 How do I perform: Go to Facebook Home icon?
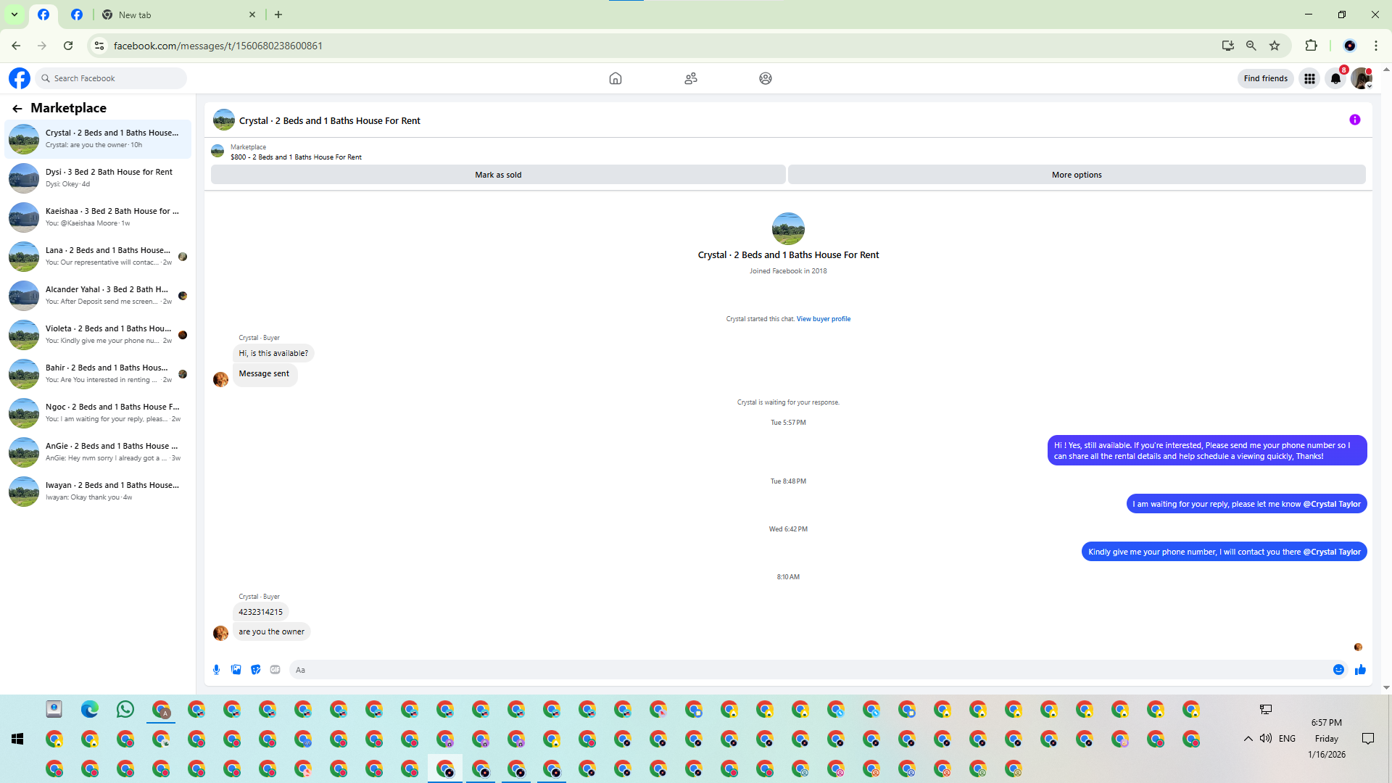click(x=615, y=78)
